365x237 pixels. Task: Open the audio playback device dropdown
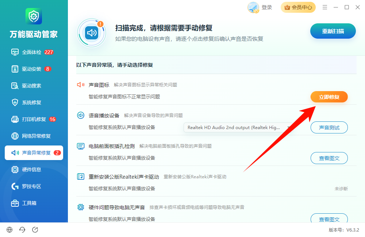tap(238, 128)
